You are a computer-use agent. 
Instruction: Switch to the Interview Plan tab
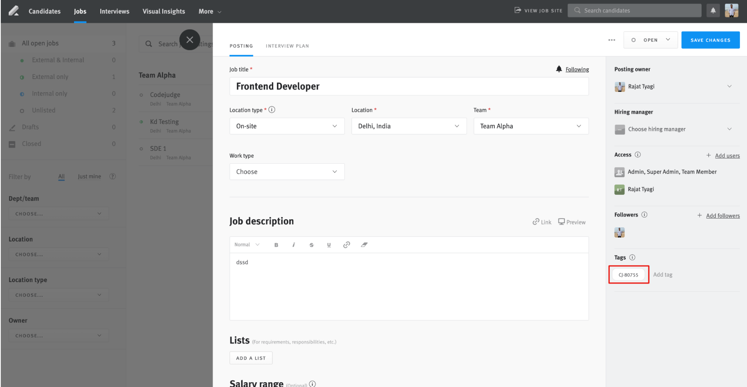click(287, 46)
